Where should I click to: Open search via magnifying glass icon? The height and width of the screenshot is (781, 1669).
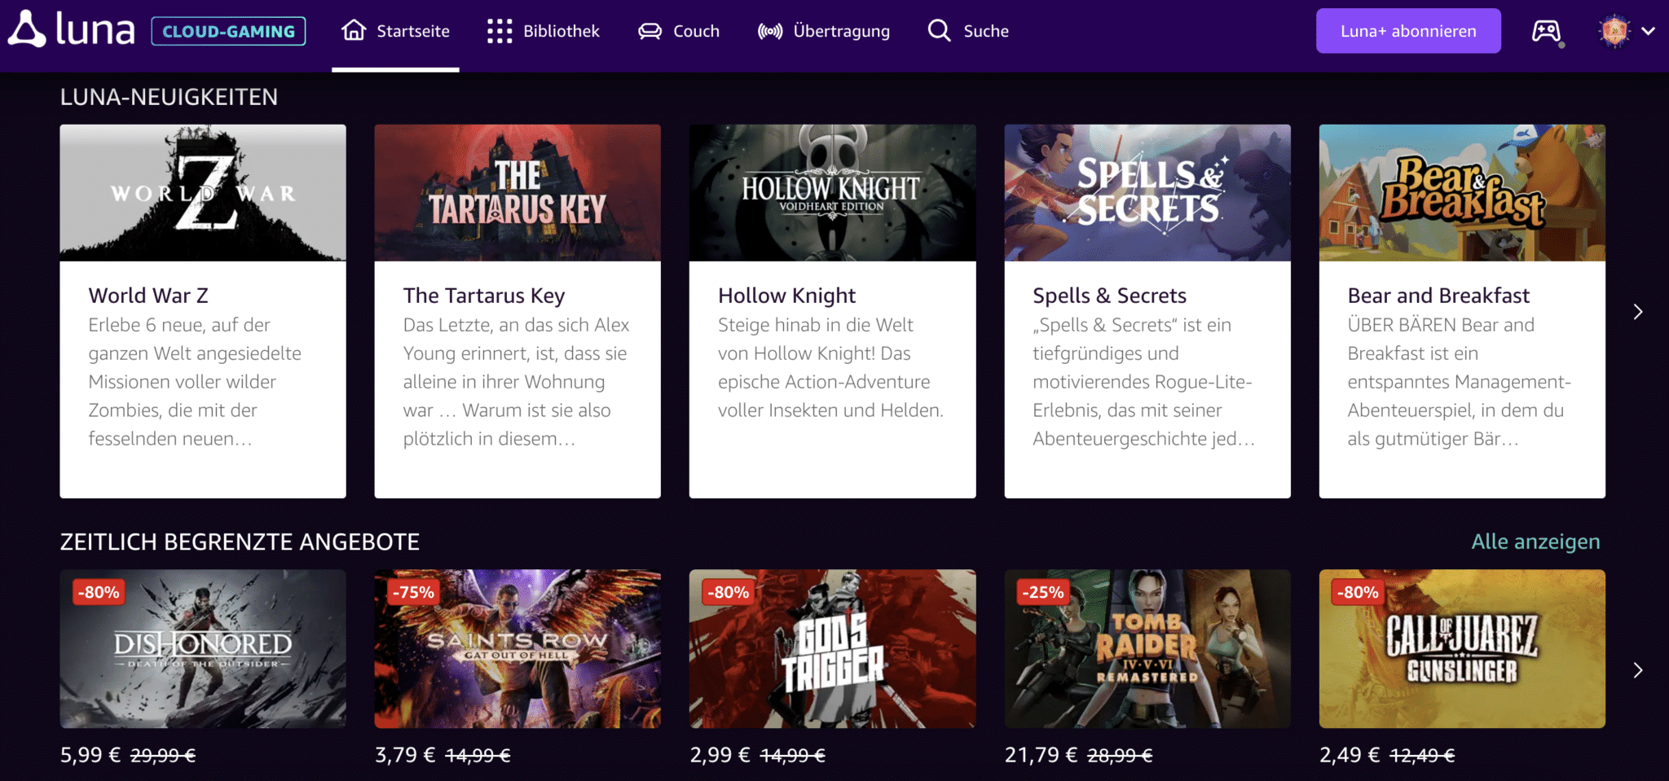pyautogui.click(x=940, y=31)
